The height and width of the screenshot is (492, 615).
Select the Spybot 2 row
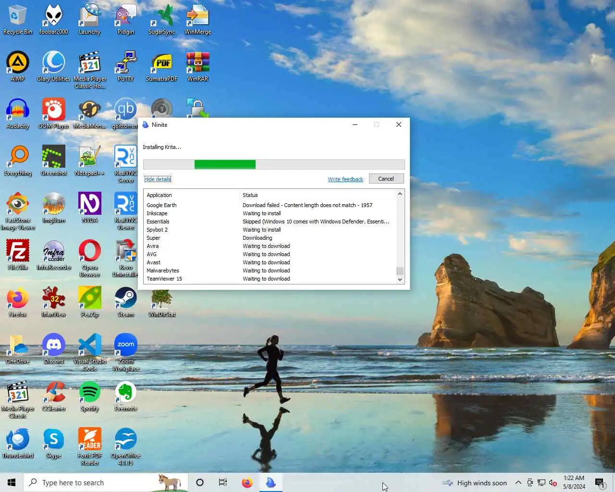coord(270,230)
